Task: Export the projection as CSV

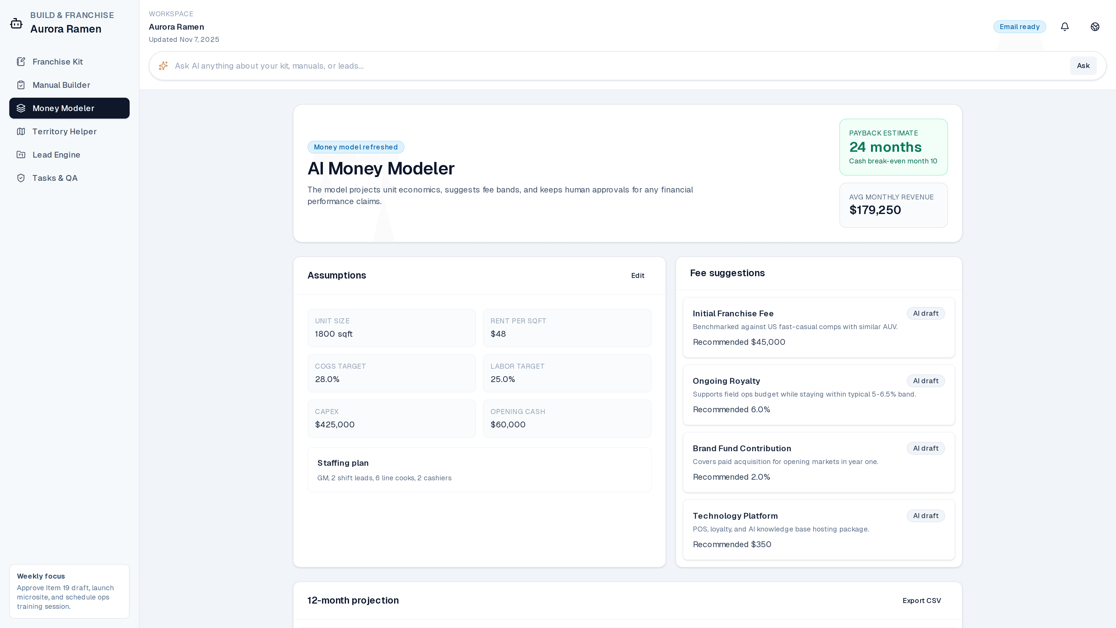Action: [x=922, y=600]
